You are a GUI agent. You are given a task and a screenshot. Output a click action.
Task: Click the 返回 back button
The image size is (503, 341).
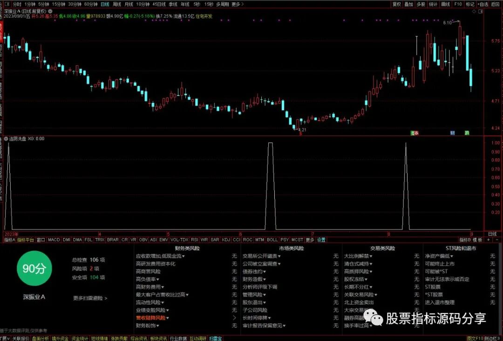point(495,4)
